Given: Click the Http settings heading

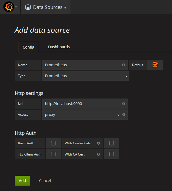Looking at the screenshot, I should point(29,93).
